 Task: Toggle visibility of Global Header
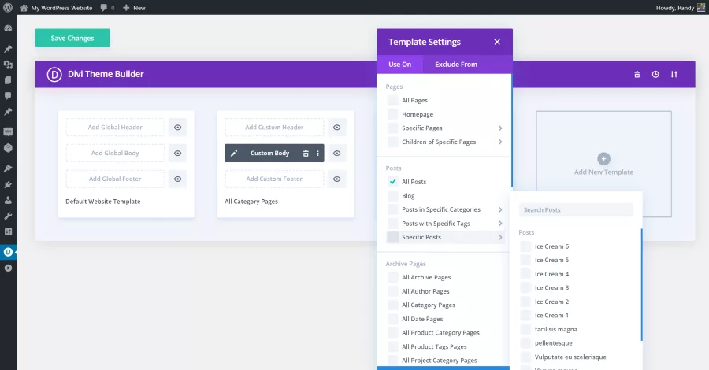tap(178, 128)
